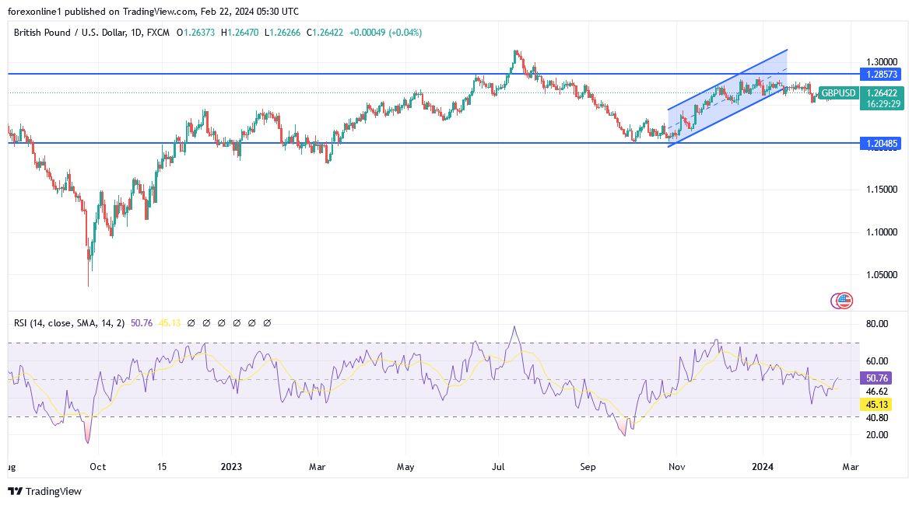Open the FXCM exchange entry in the legend
This screenshot has width=916, height=505.
(x=157, y=33)
